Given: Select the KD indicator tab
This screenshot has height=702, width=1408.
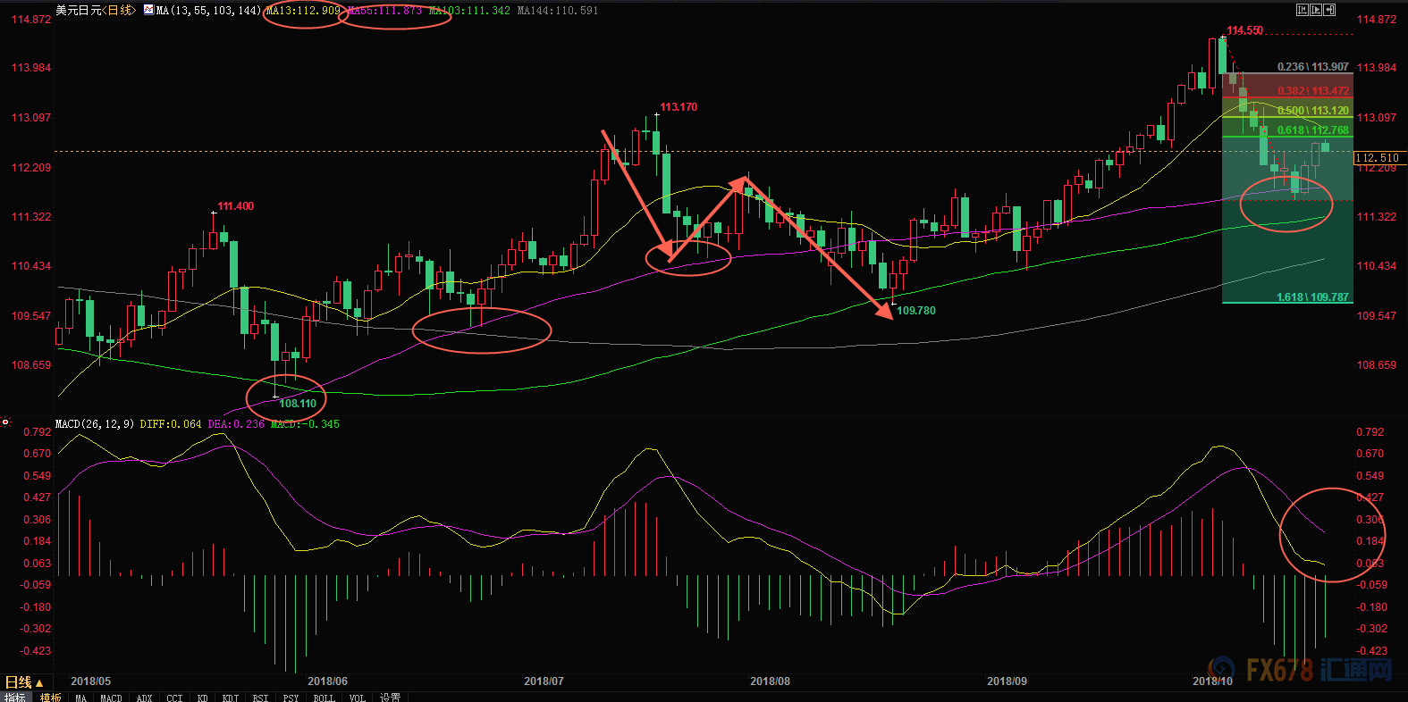Looking at the screenshot, I should (x=203, y=698).
